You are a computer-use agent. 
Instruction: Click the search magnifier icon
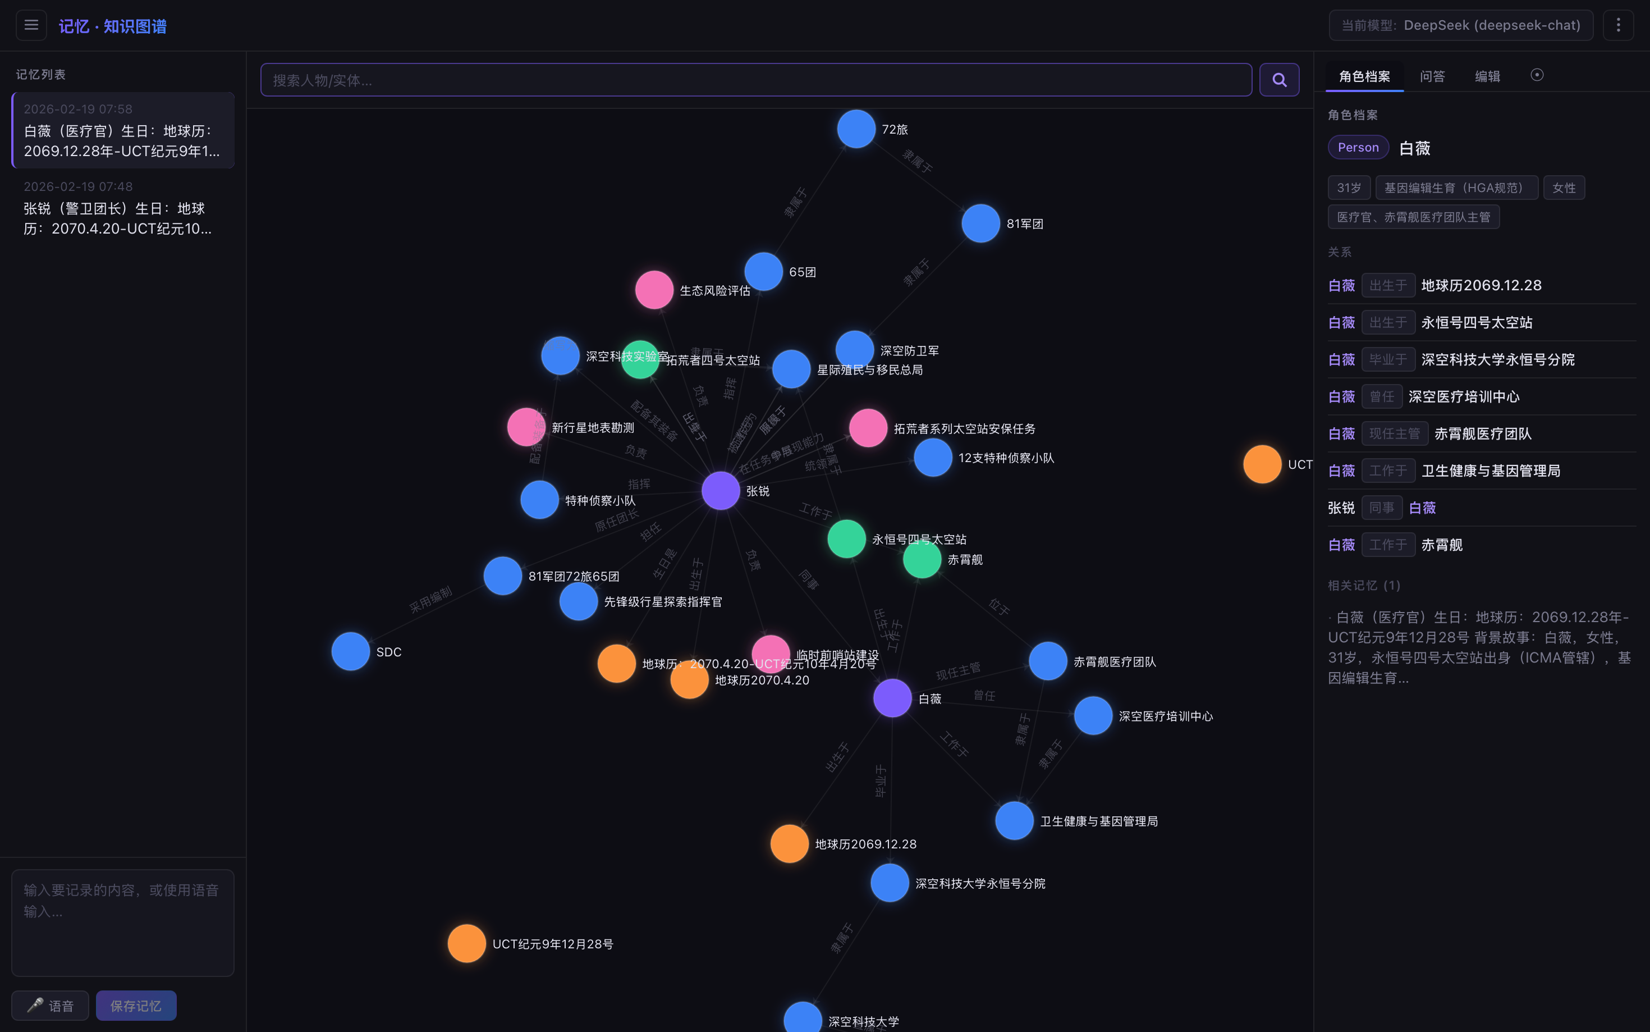1279,79
